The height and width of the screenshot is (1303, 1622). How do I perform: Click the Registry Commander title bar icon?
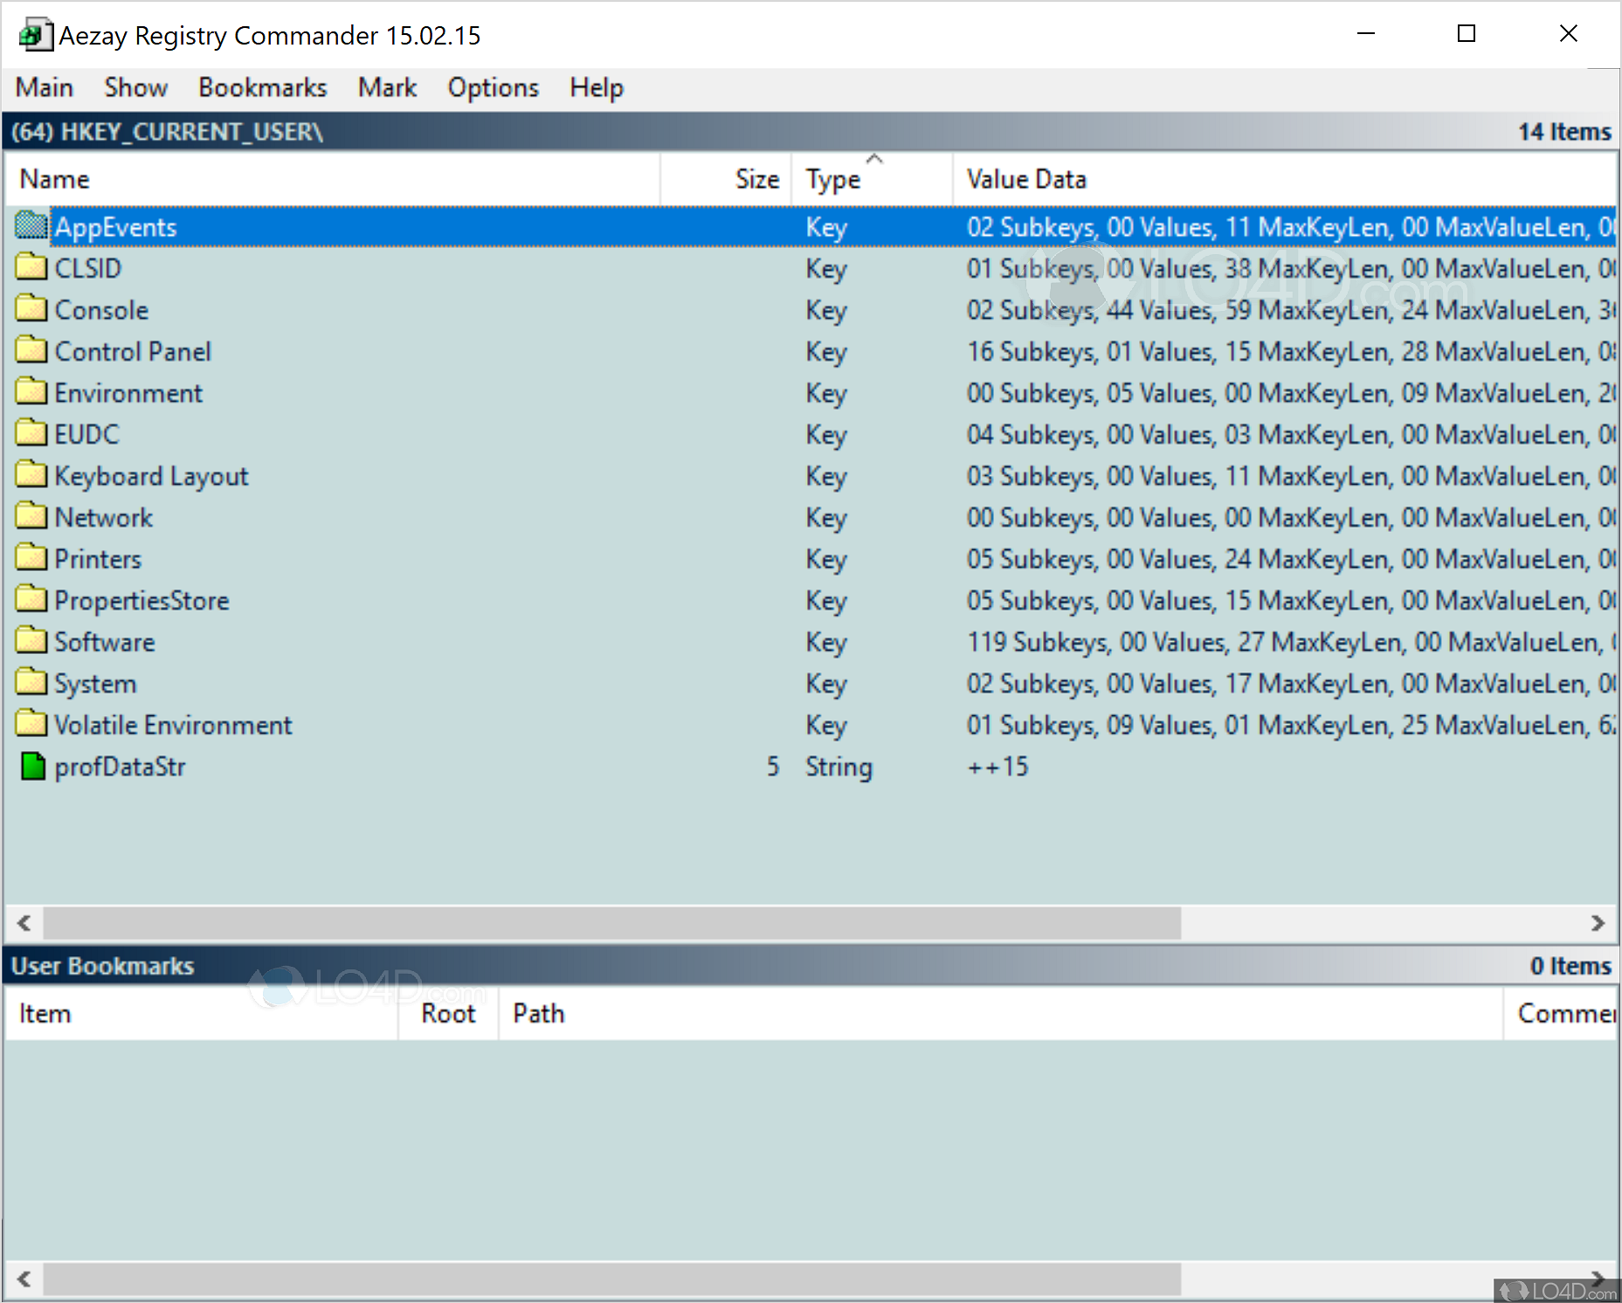[33, 35]
